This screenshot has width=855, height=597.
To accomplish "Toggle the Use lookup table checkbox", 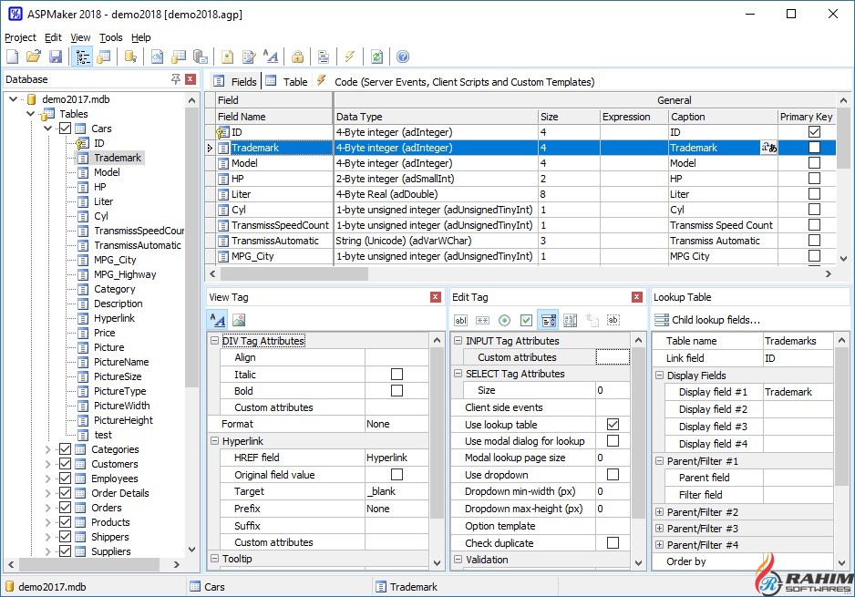I will [x=613, y=425].
